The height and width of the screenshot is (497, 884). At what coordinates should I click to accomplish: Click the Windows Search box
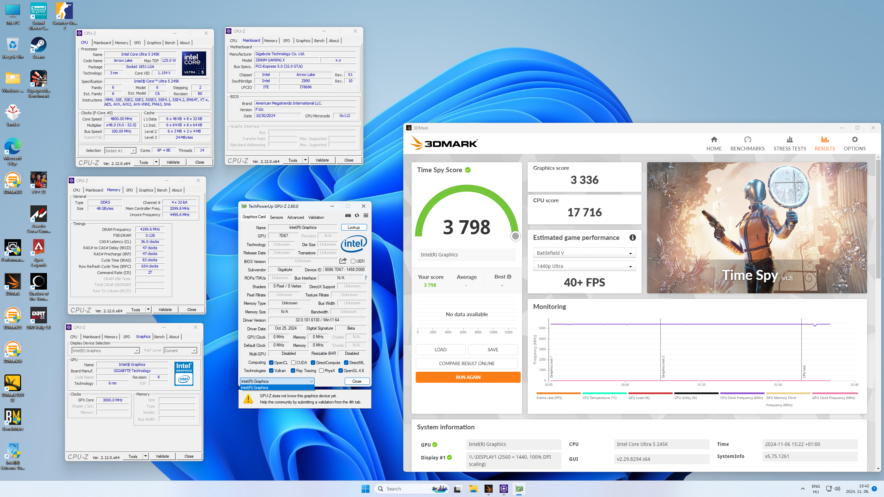click(x=412, y=488)
